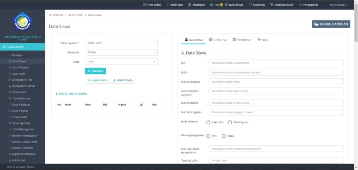This screenshot has width=358, height=170.
Task: Click the Data Umum breadcrumb link
Action: (x=76, y=15)
